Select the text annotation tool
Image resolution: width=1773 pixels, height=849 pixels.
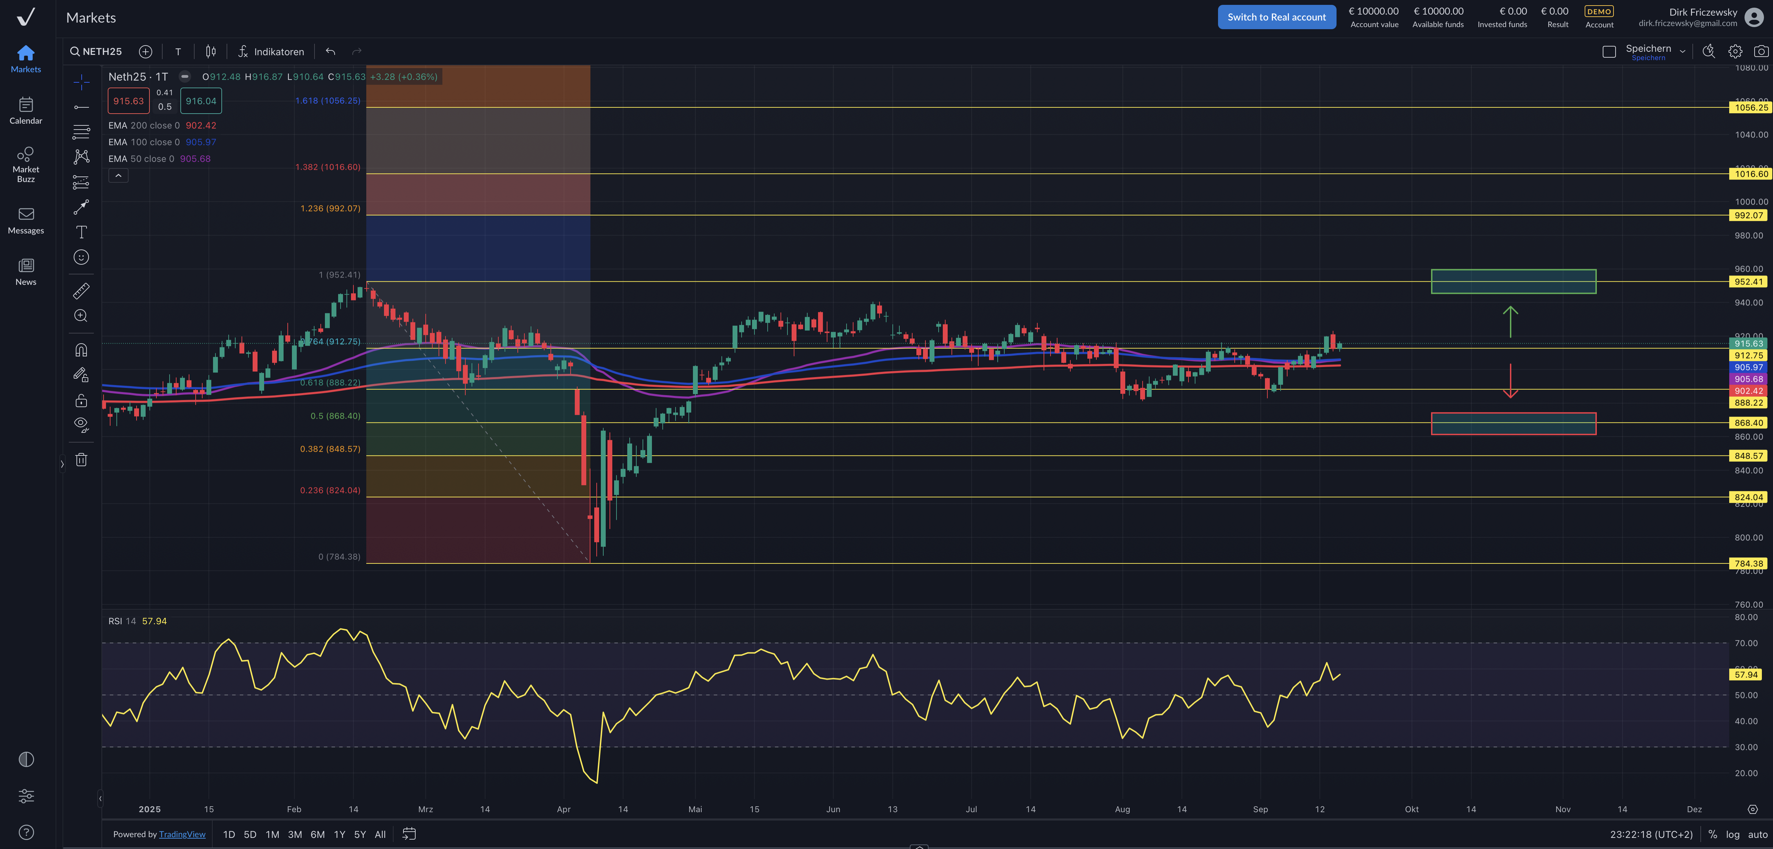pyautogui.click(x=81, y=232)
